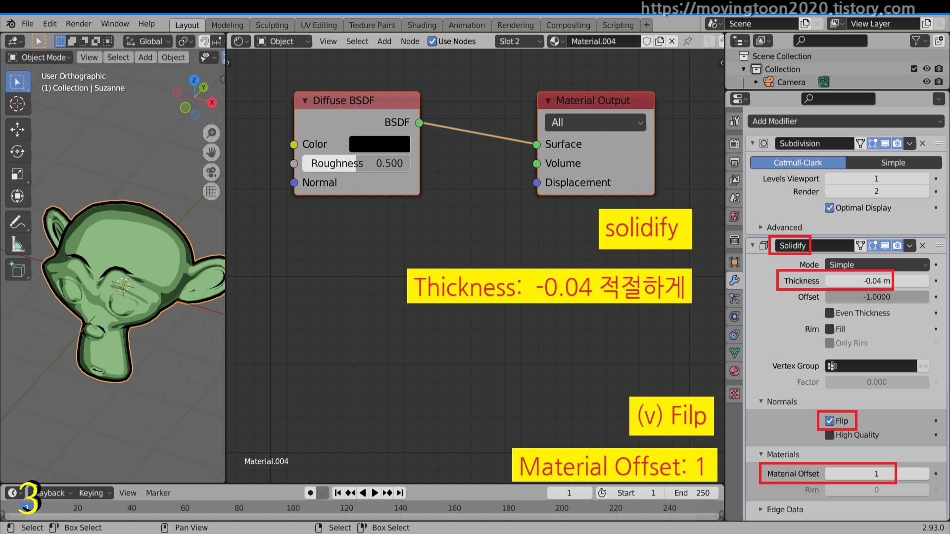This screenshot has height=534, width=950.
Task: Open the Add Modifier dropdown
Action: (x=846, y=121)
